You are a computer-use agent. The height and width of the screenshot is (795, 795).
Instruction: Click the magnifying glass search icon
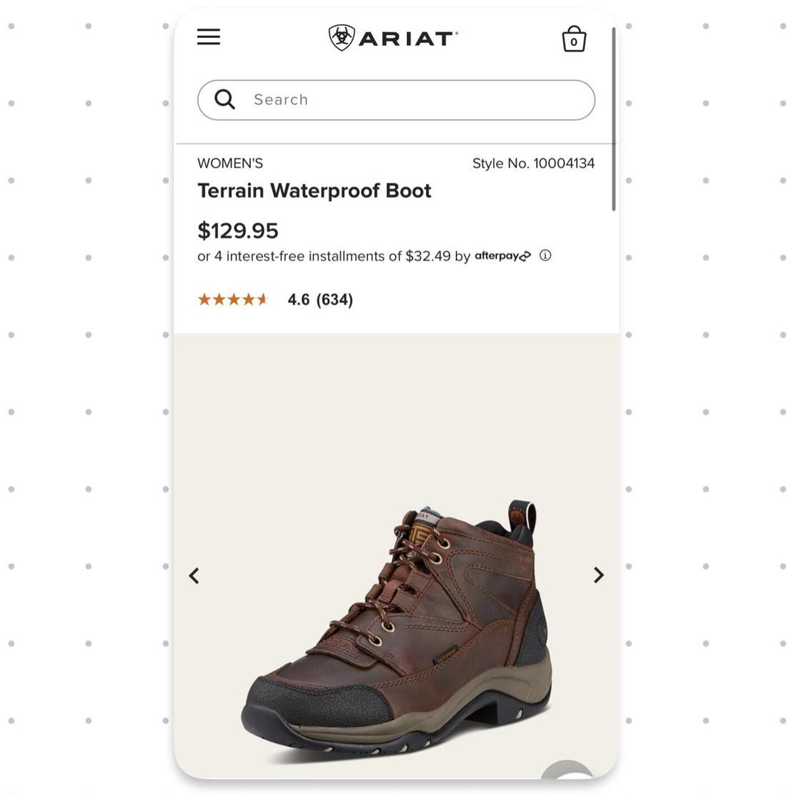tap(225, 99)
